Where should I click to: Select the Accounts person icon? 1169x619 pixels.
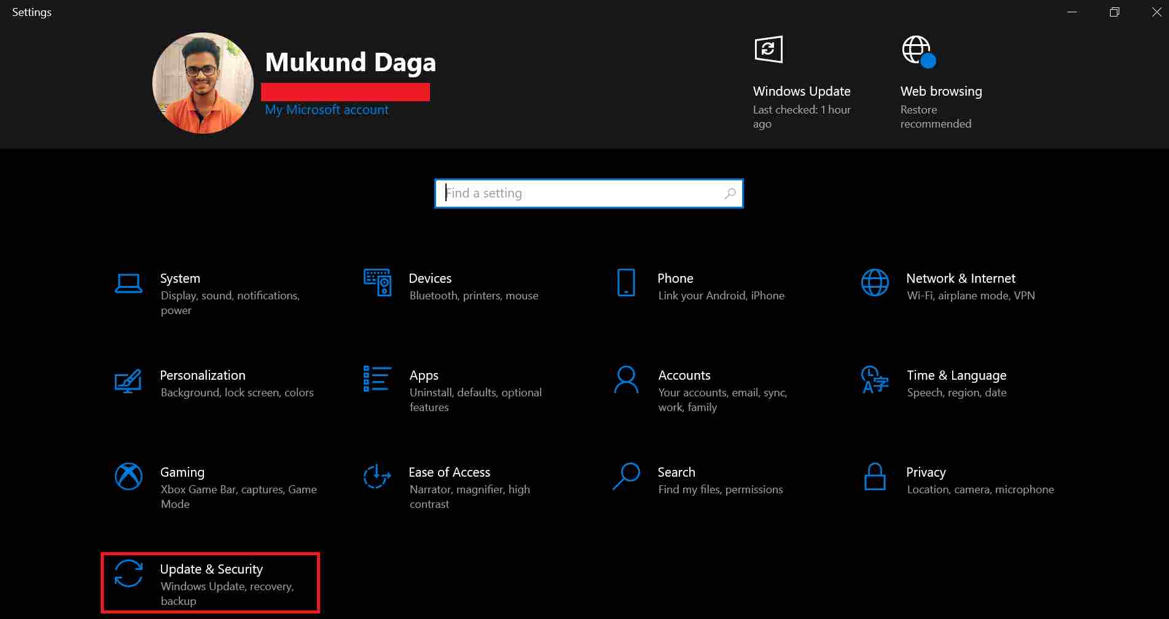click(x=626, y=380)
